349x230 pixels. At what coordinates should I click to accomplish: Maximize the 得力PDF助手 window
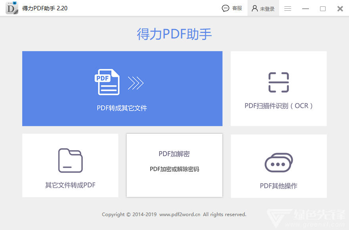click(x=323, y=9)
